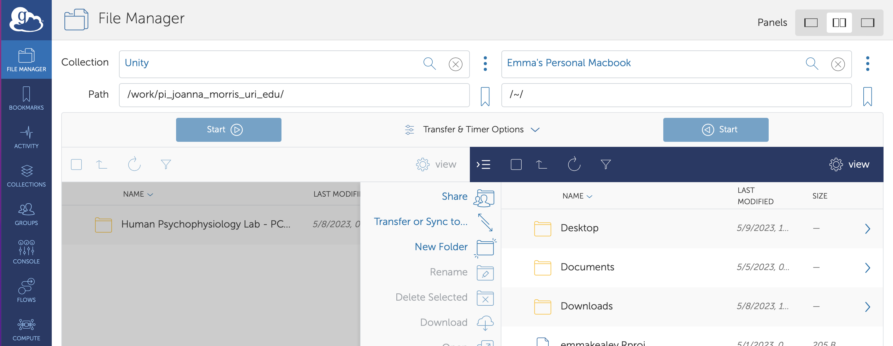This screenshot has height=346, width=893.
Task: Bookmark the Unity path
Action: coord(485,96)
